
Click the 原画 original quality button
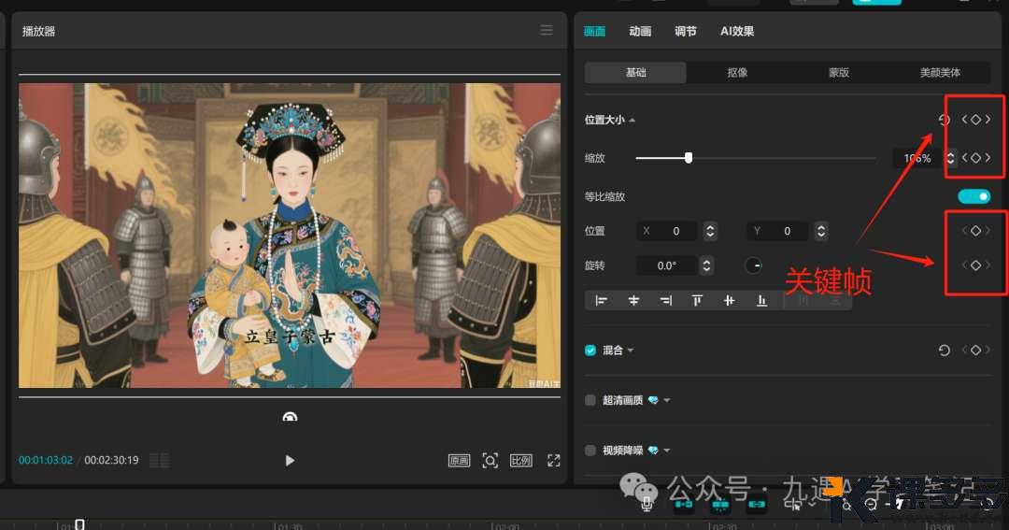click(459, 461)
